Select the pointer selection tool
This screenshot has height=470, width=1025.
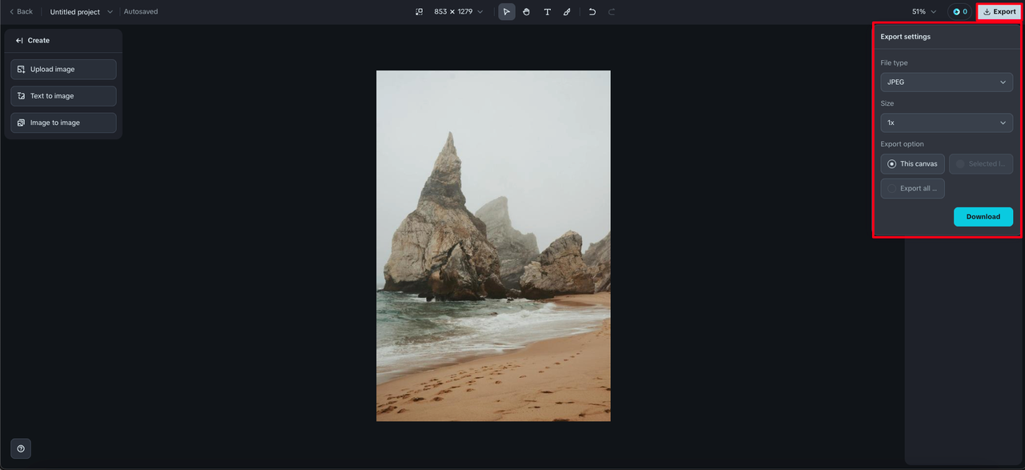click(507, 12)
